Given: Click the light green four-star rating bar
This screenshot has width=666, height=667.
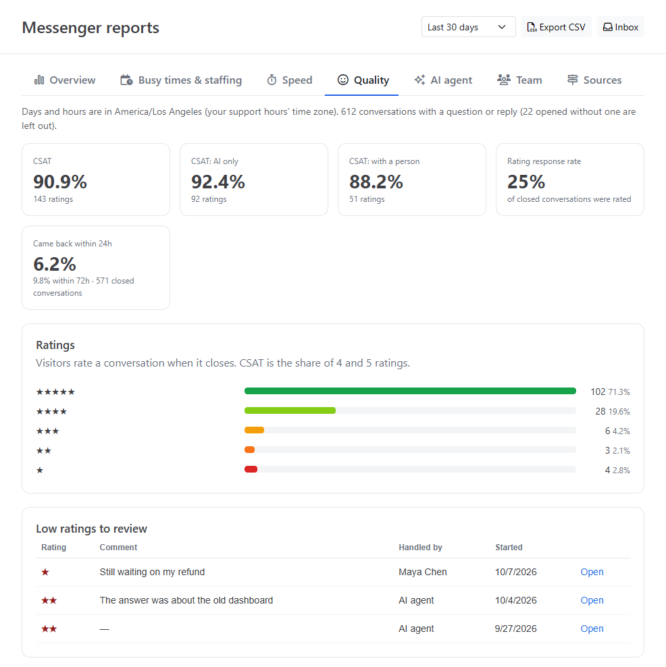Looking at the screenshot, I should pyautogui.click(x=290, y=410).
